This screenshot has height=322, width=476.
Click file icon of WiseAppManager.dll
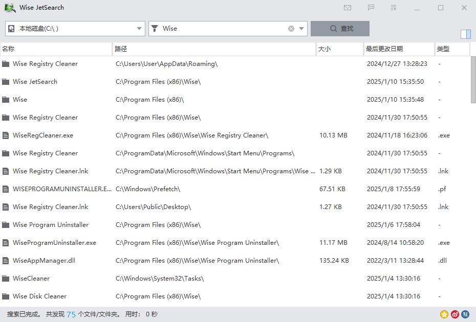(x=6, y=261)
